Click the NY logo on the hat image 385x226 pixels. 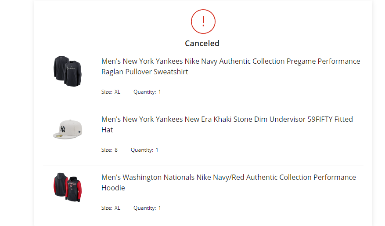(63, 129)
